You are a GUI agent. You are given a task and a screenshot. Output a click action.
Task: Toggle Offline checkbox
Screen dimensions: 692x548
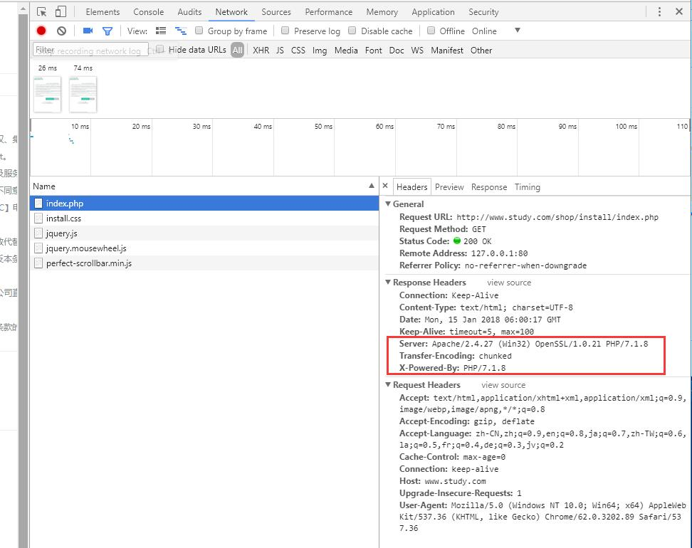click(431, 31)
